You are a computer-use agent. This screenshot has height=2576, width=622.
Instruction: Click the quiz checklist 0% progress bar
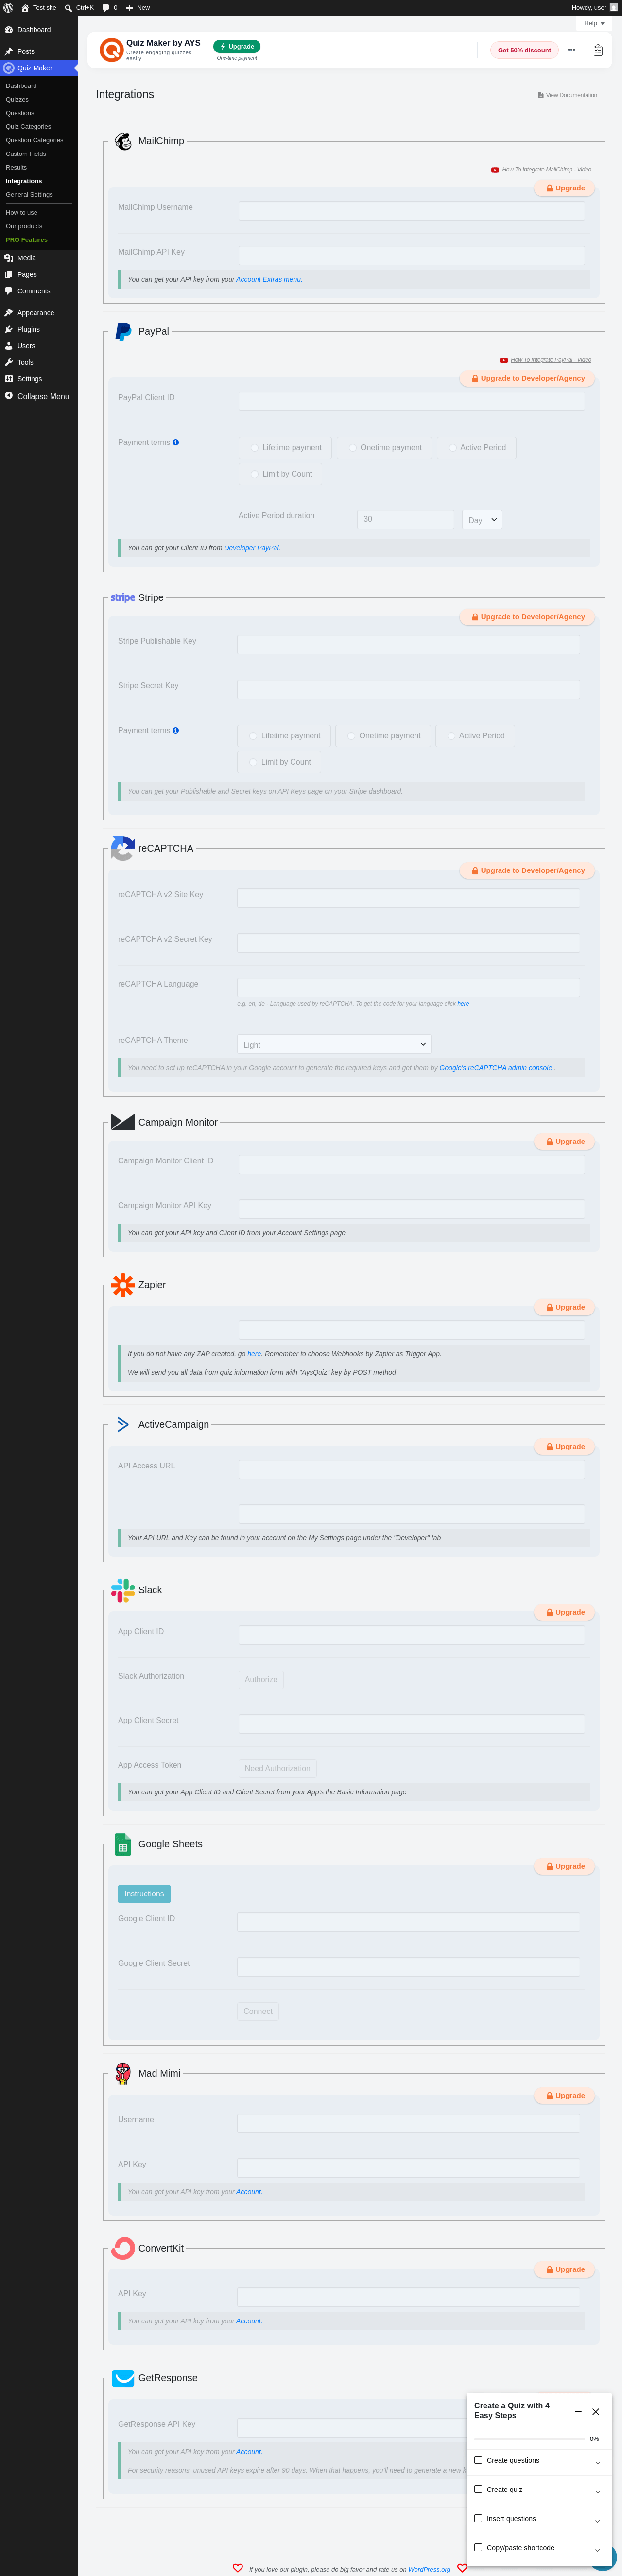pos(529,2439)
